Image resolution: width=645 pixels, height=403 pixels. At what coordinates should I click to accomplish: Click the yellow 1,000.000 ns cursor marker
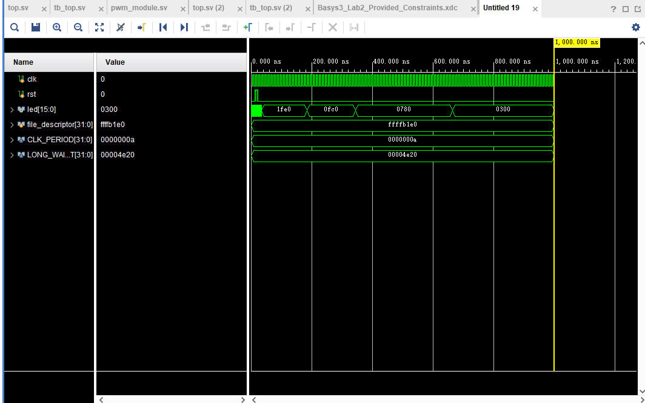[576, 42]
